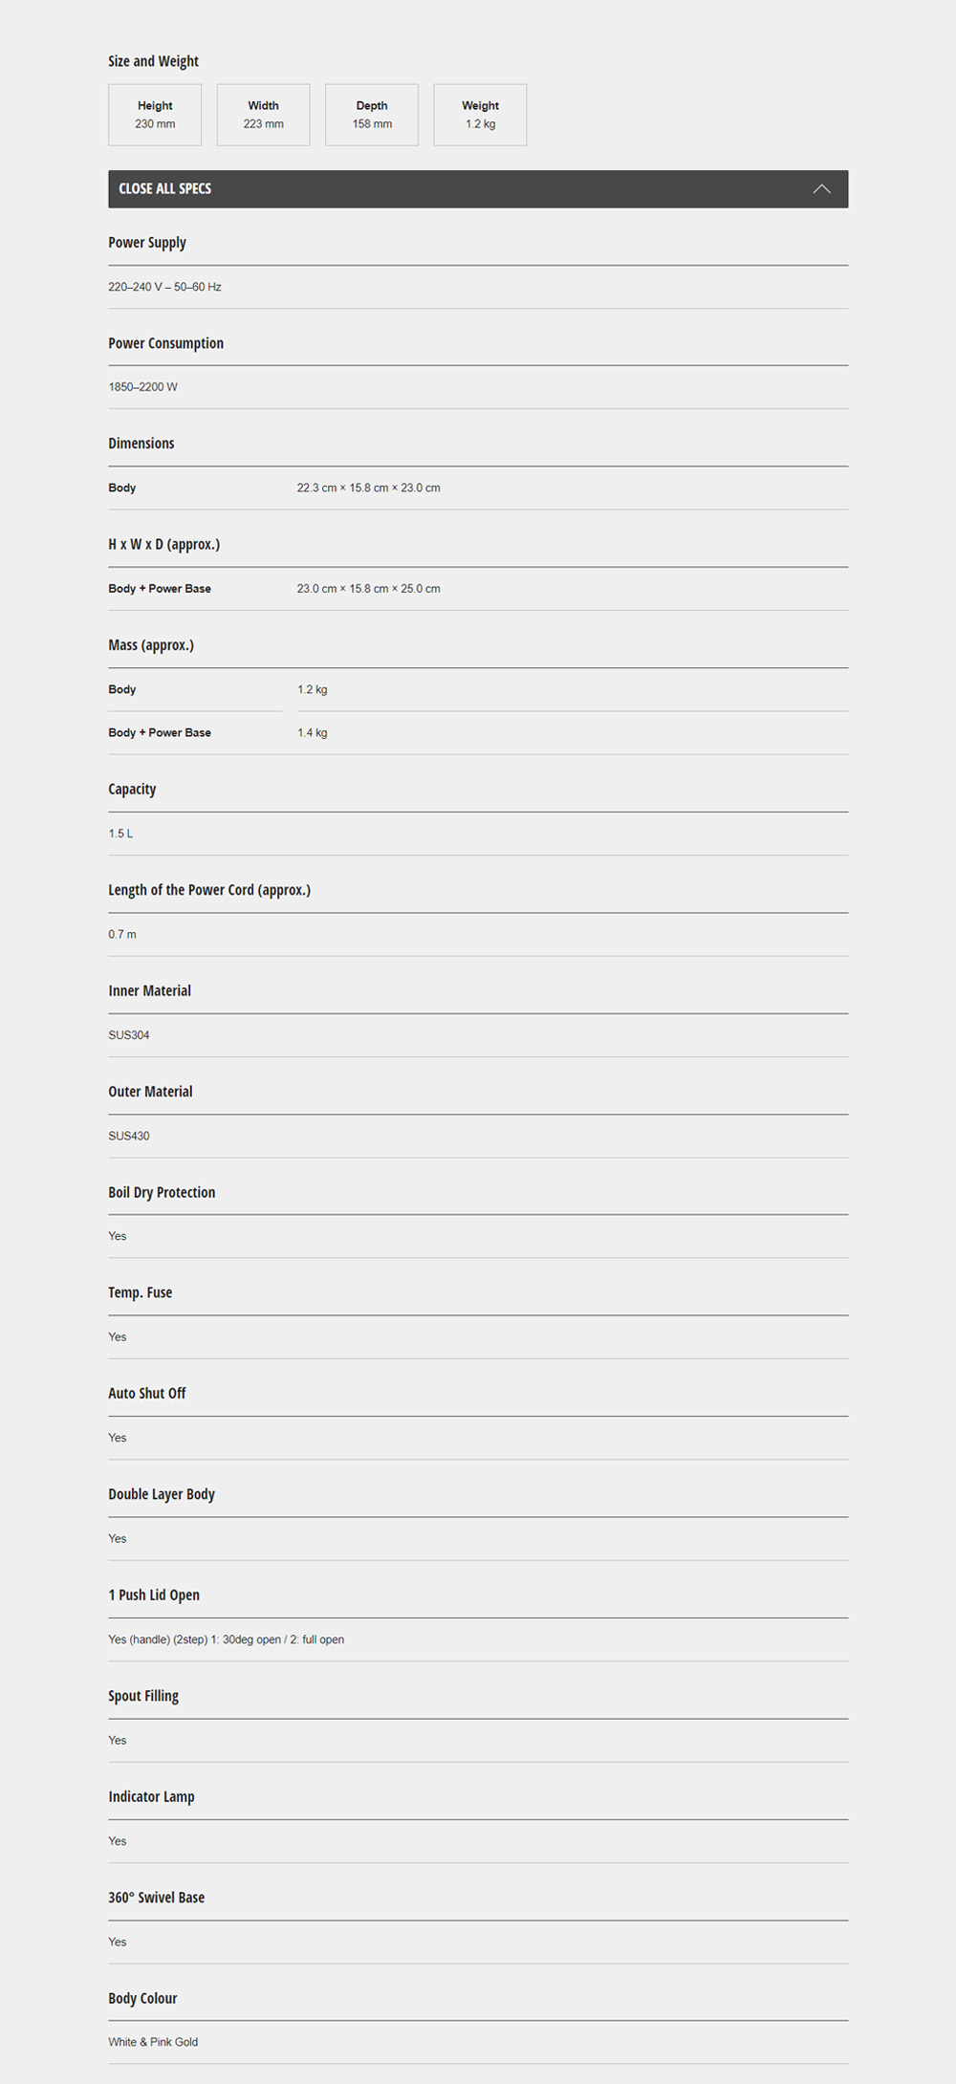The image size is (956, 2084).
Task: Click the Boil Dry Protection heading
Action: [x=162, y=1193]
